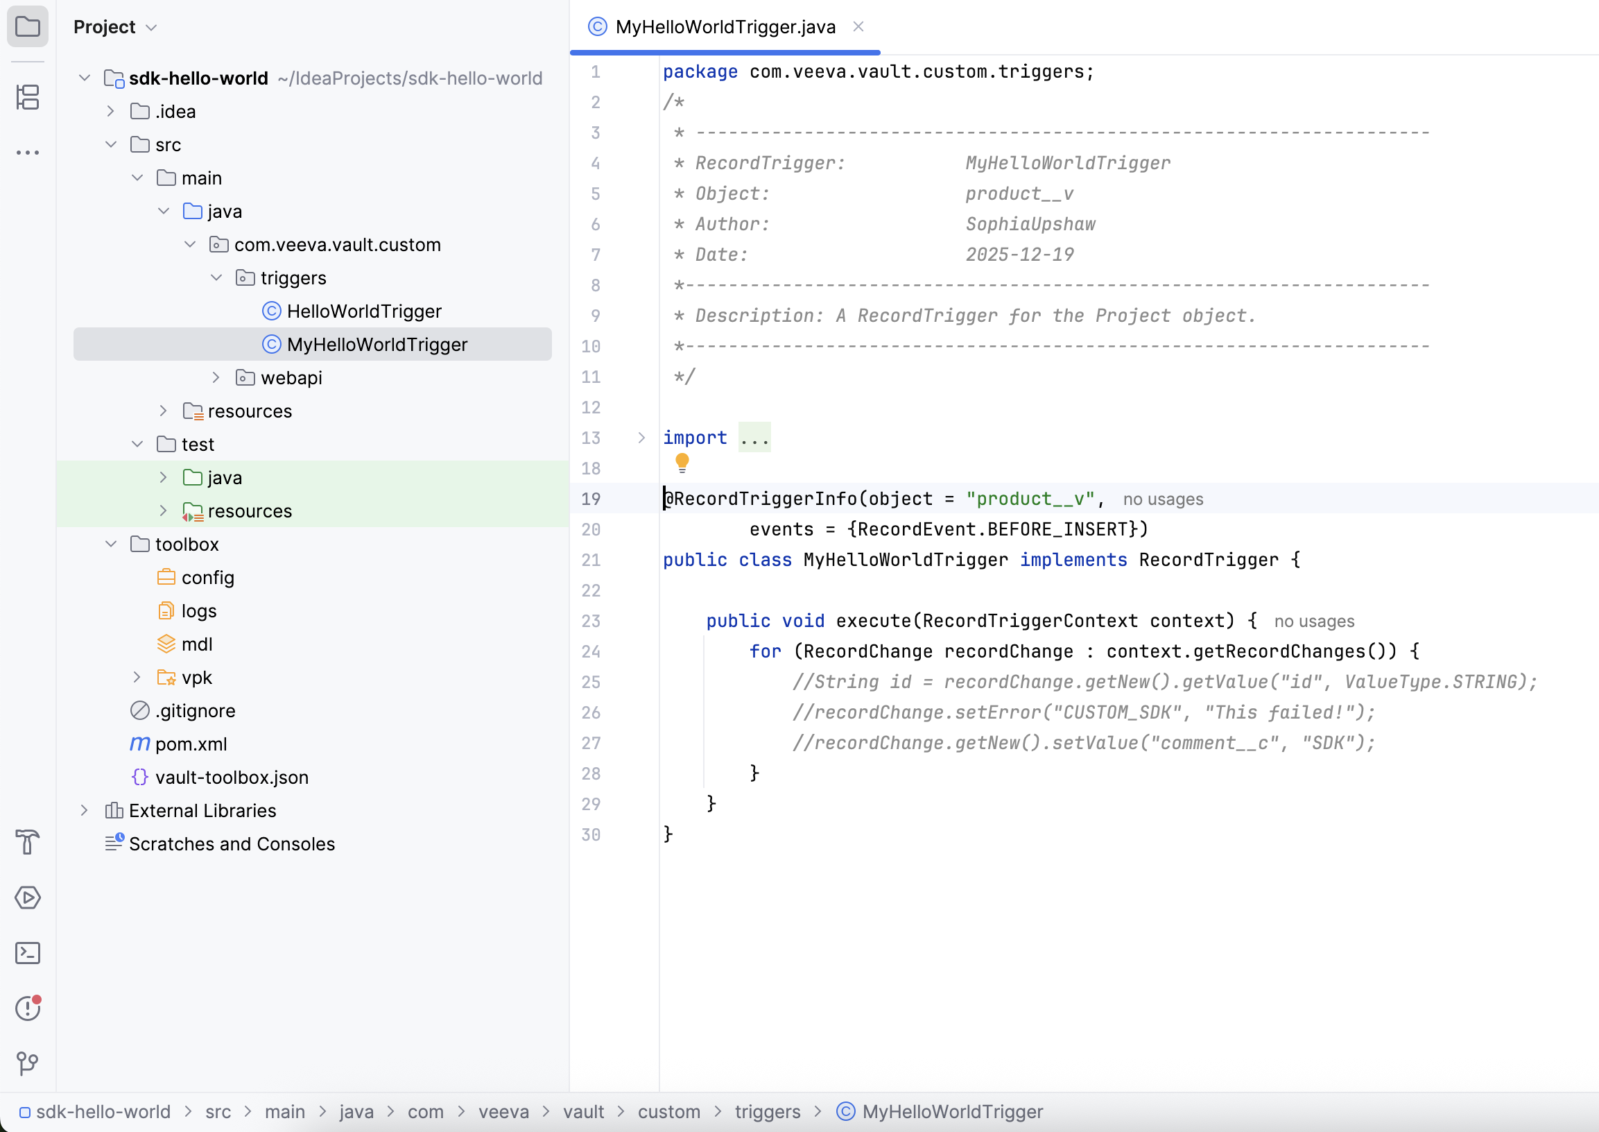This screenshot has width=1599, height=1132.
Task: Click the main resources folder icon
Action: click(x=193, y=411)
